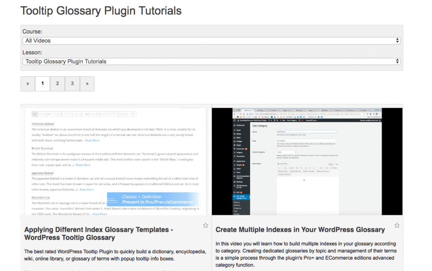Click the Course: label
Image resolution: width=432 pixels, height=271 pixels.
pyautogui.click(x=32, y=32)
